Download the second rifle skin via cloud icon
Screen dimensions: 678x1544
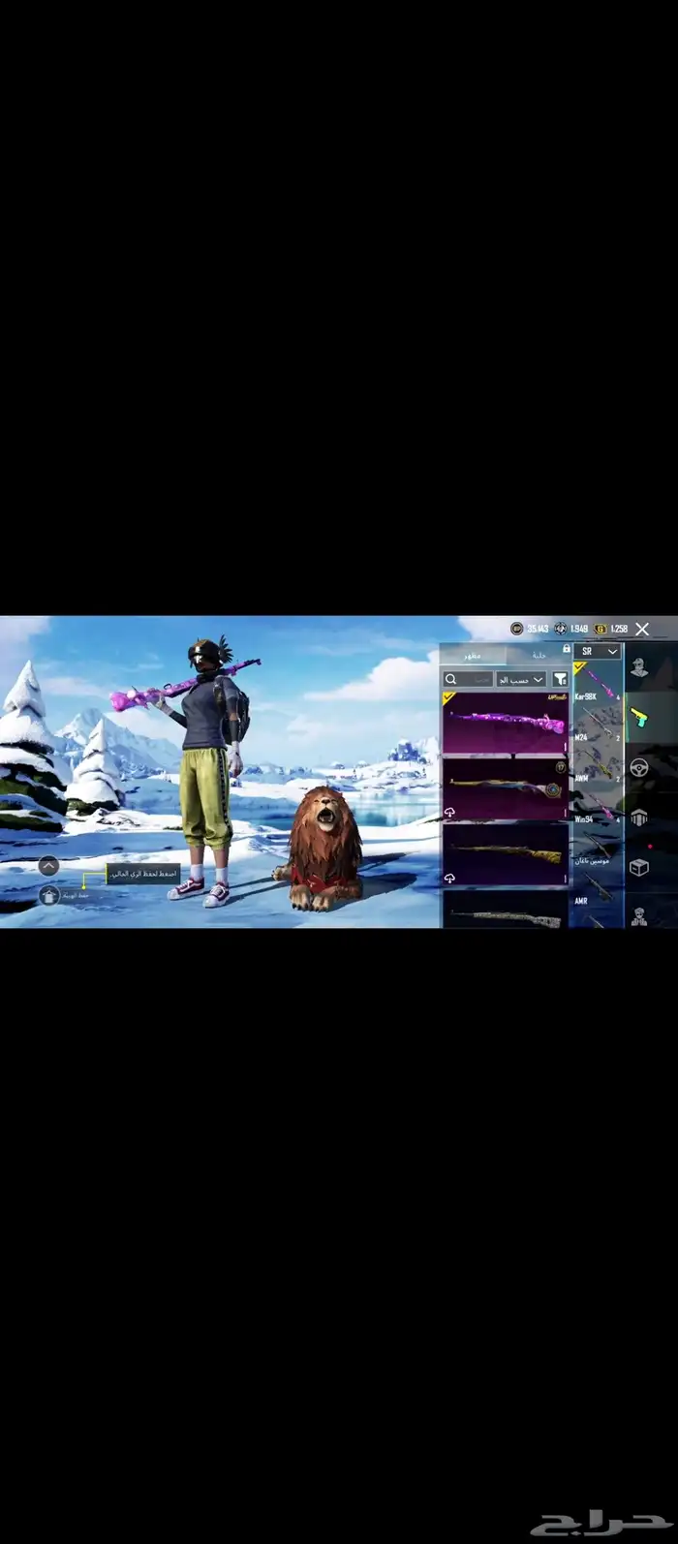click(450, 812)
